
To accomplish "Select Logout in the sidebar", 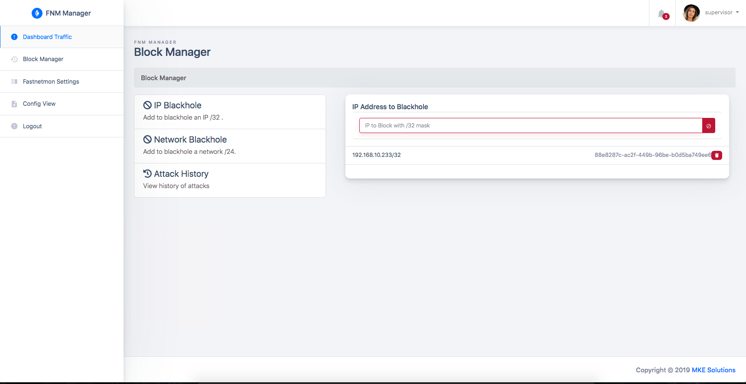I will click(x=62, y=126).
